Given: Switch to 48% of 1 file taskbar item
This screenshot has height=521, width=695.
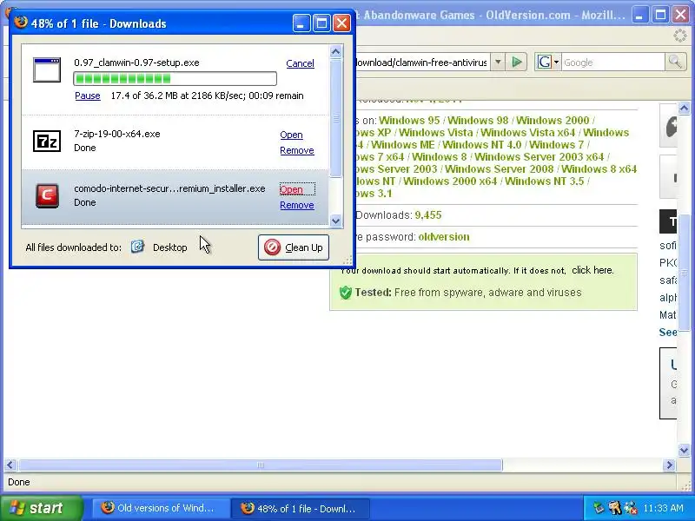Looking at the screenshot, I should pos(301,509).
